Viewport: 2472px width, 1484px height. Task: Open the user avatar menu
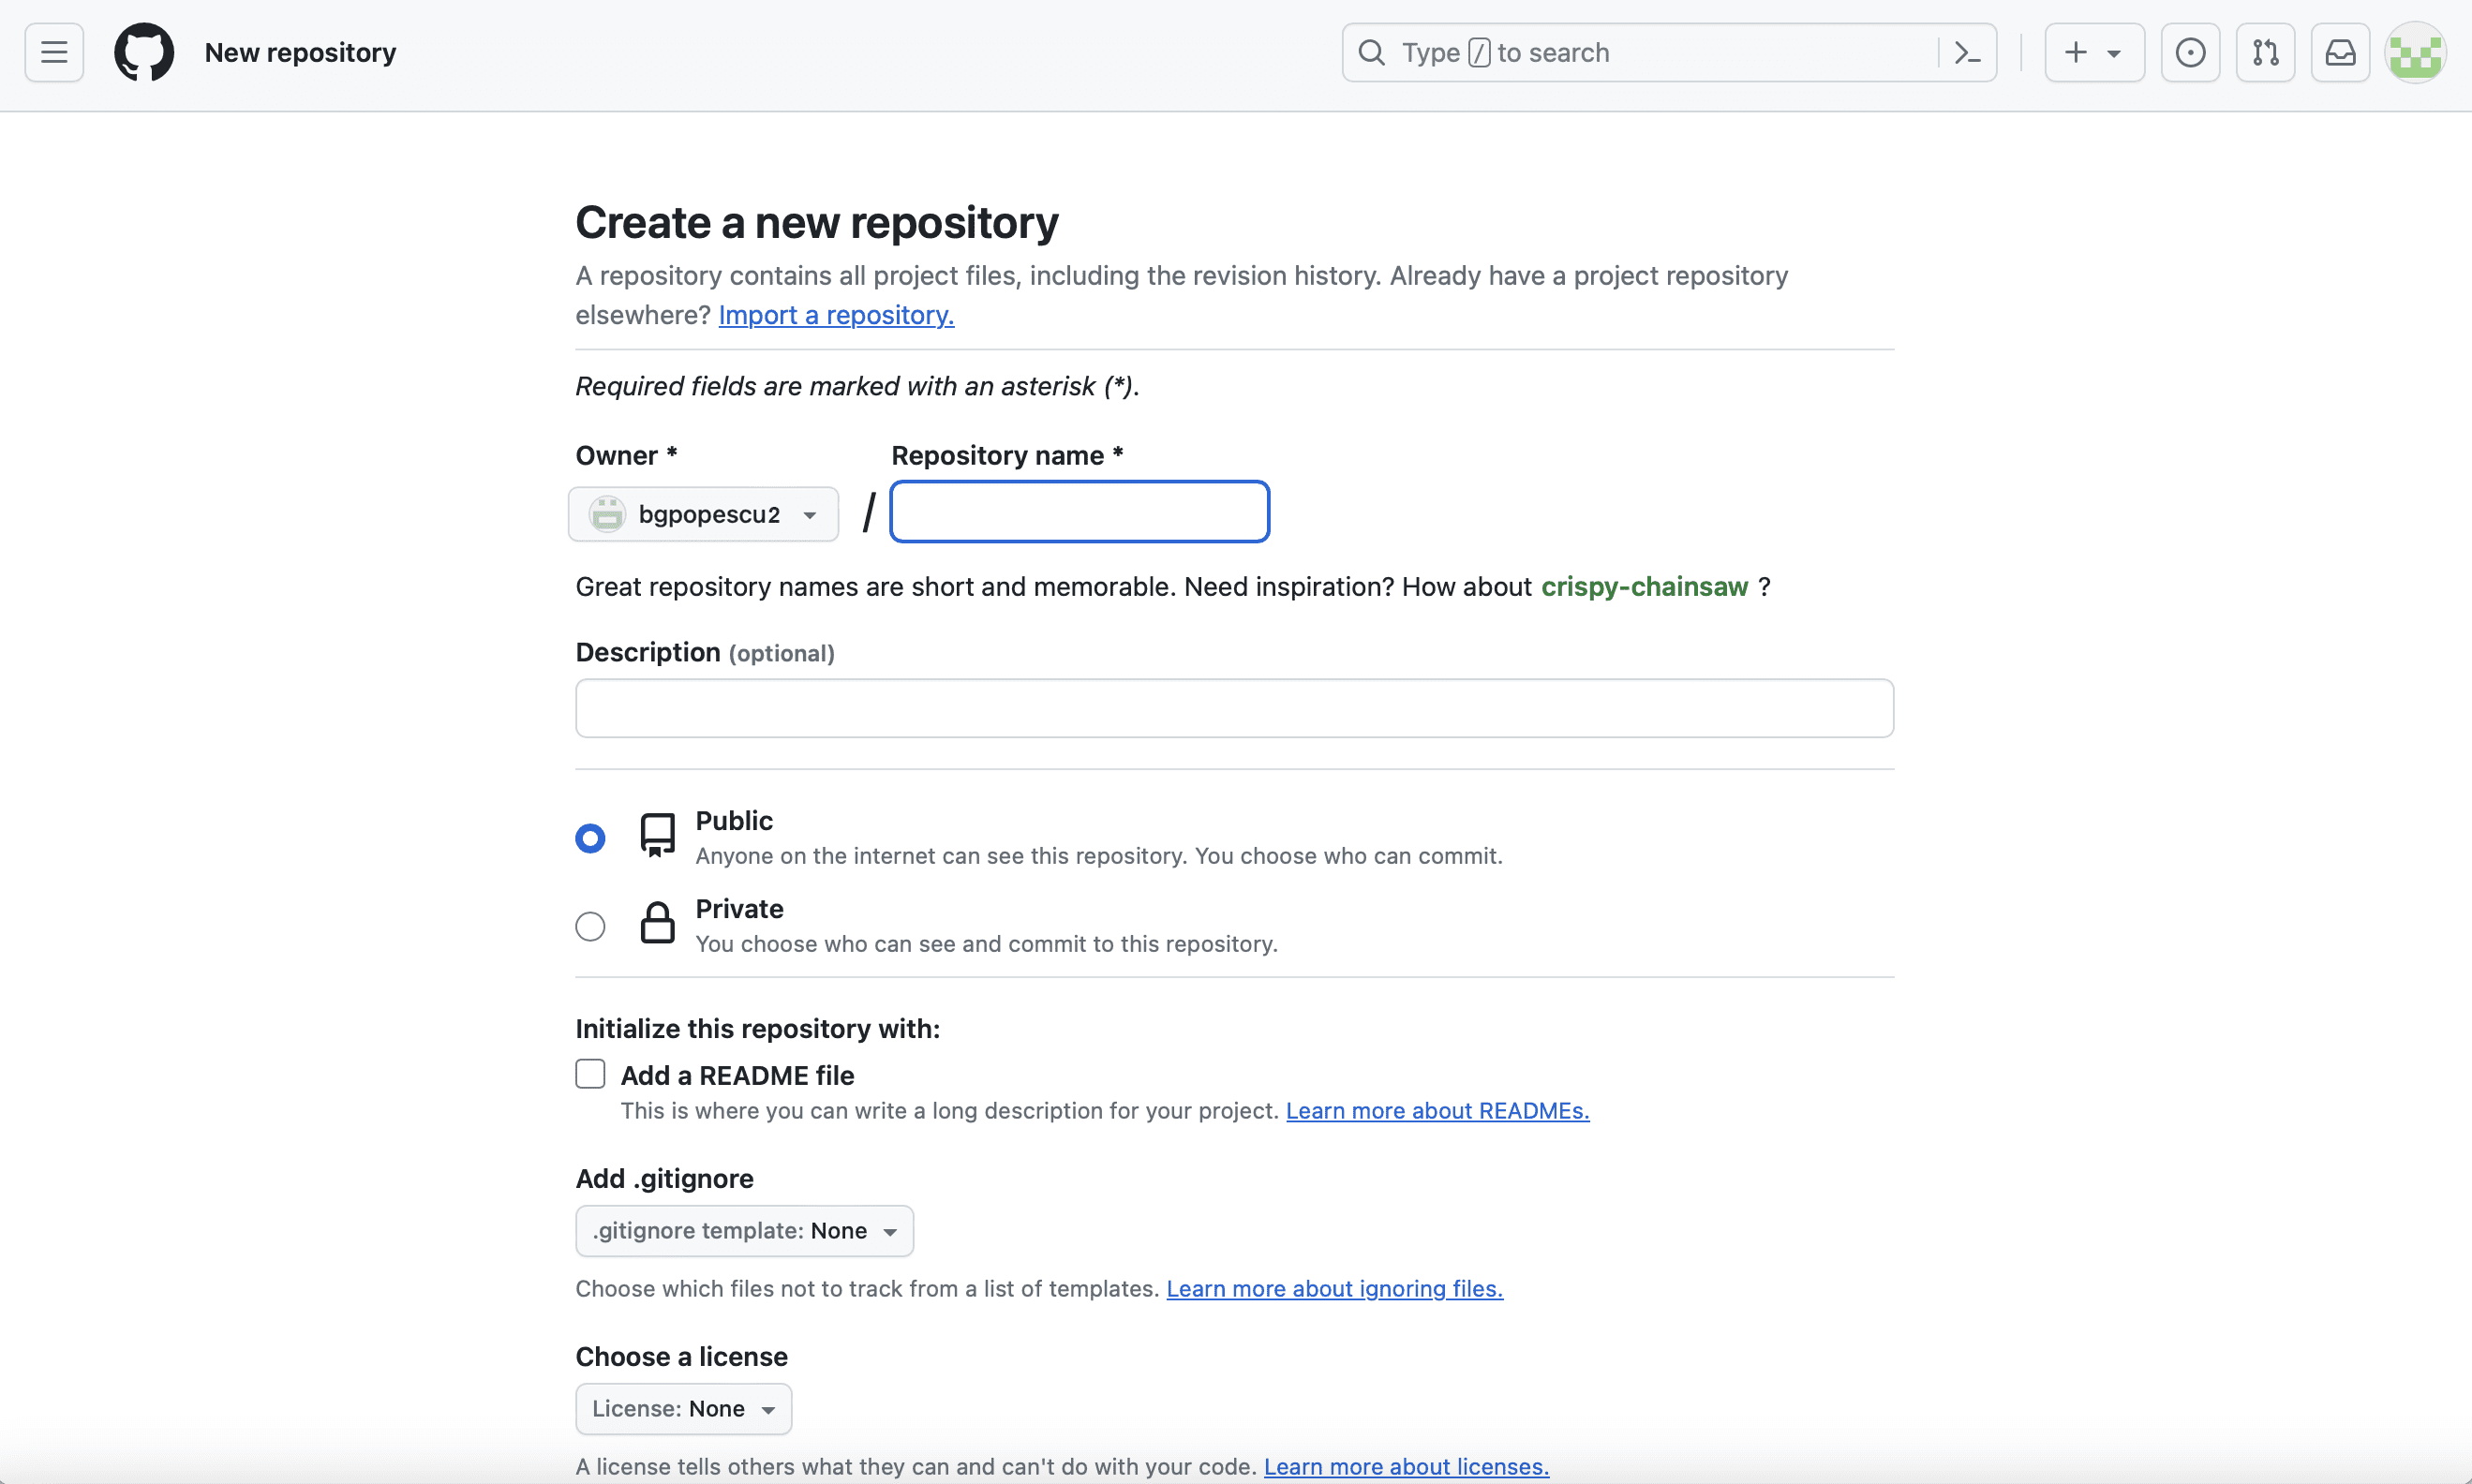pyautogui.click(x=2415, y=52)
